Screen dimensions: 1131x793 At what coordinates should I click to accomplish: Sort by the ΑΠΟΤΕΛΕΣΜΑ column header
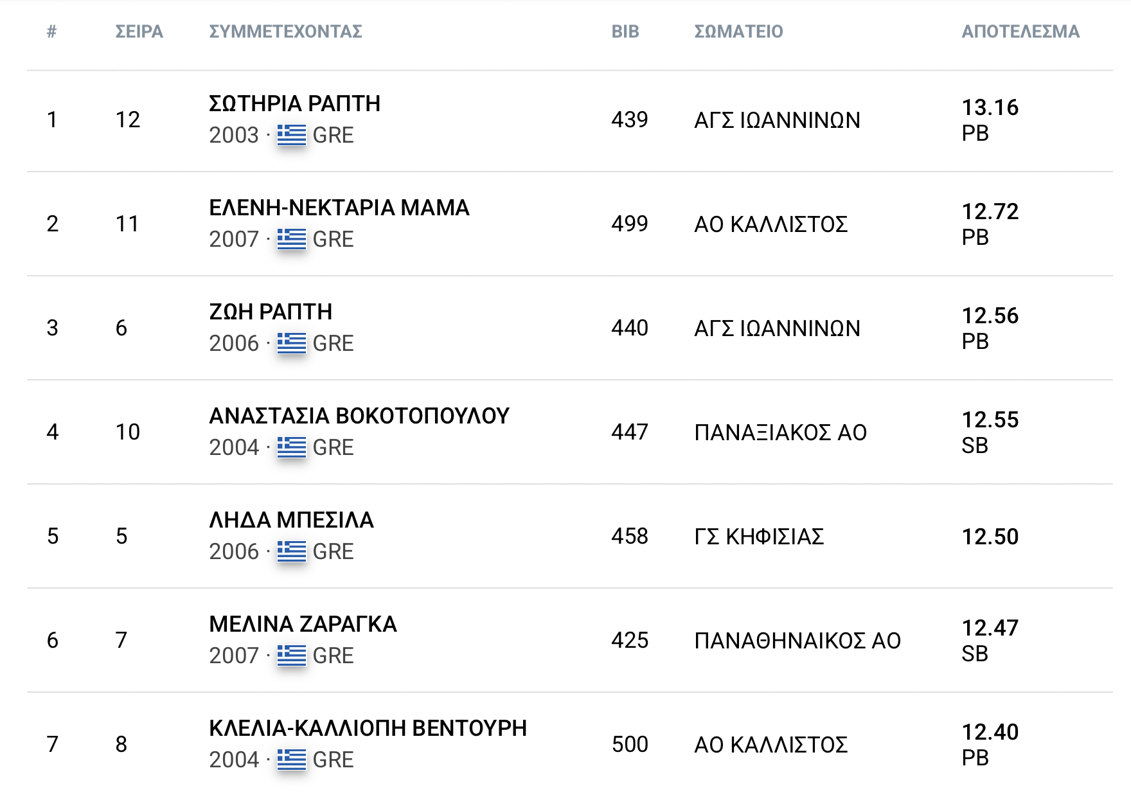tap(1020, 31)
